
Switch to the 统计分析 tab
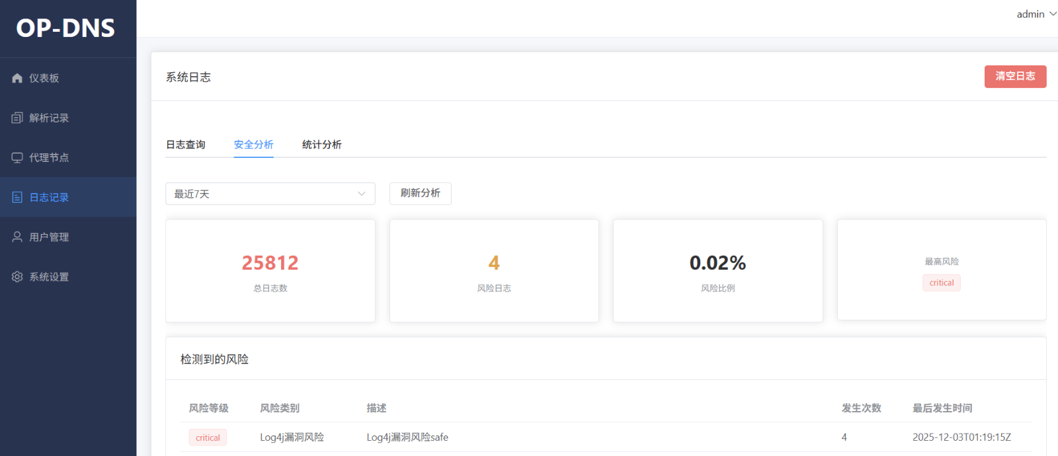[322, 145]
